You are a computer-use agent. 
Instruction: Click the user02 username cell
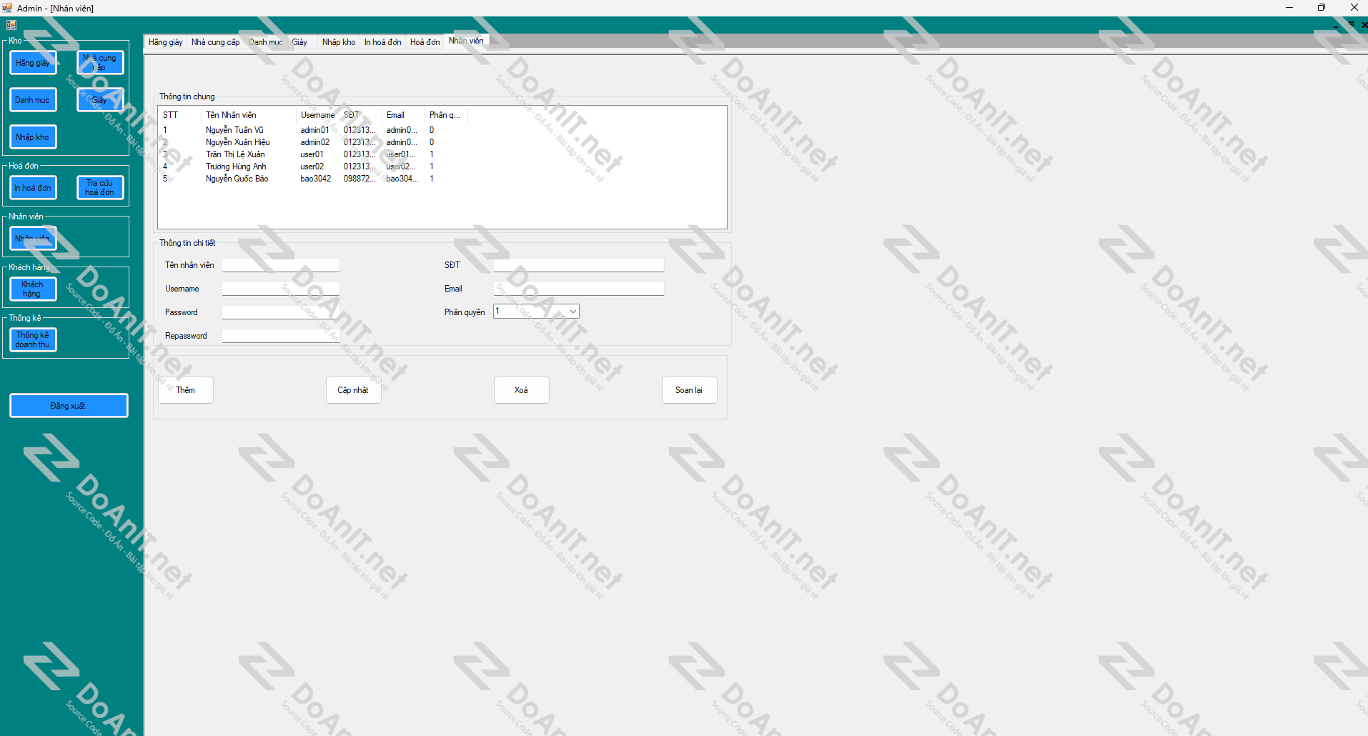click(312, 166)
